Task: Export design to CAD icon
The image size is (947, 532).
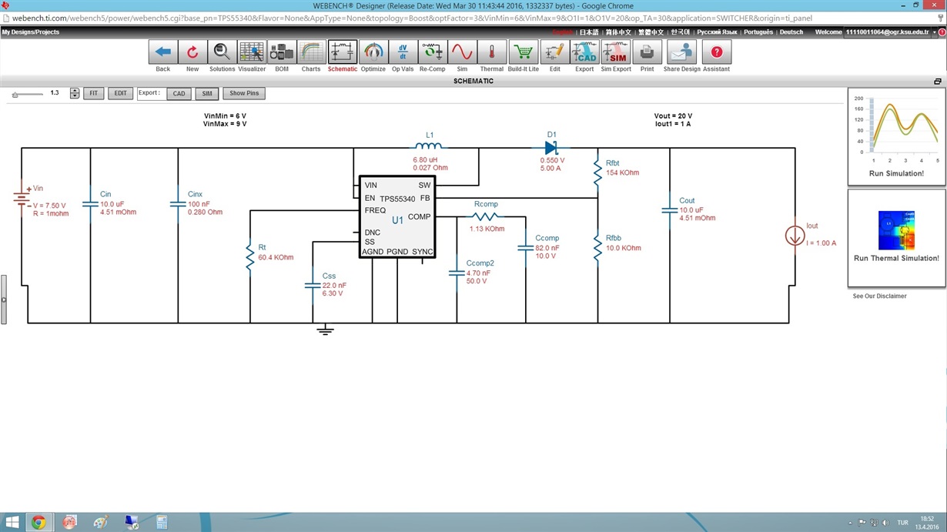Action: coord(584,52)
